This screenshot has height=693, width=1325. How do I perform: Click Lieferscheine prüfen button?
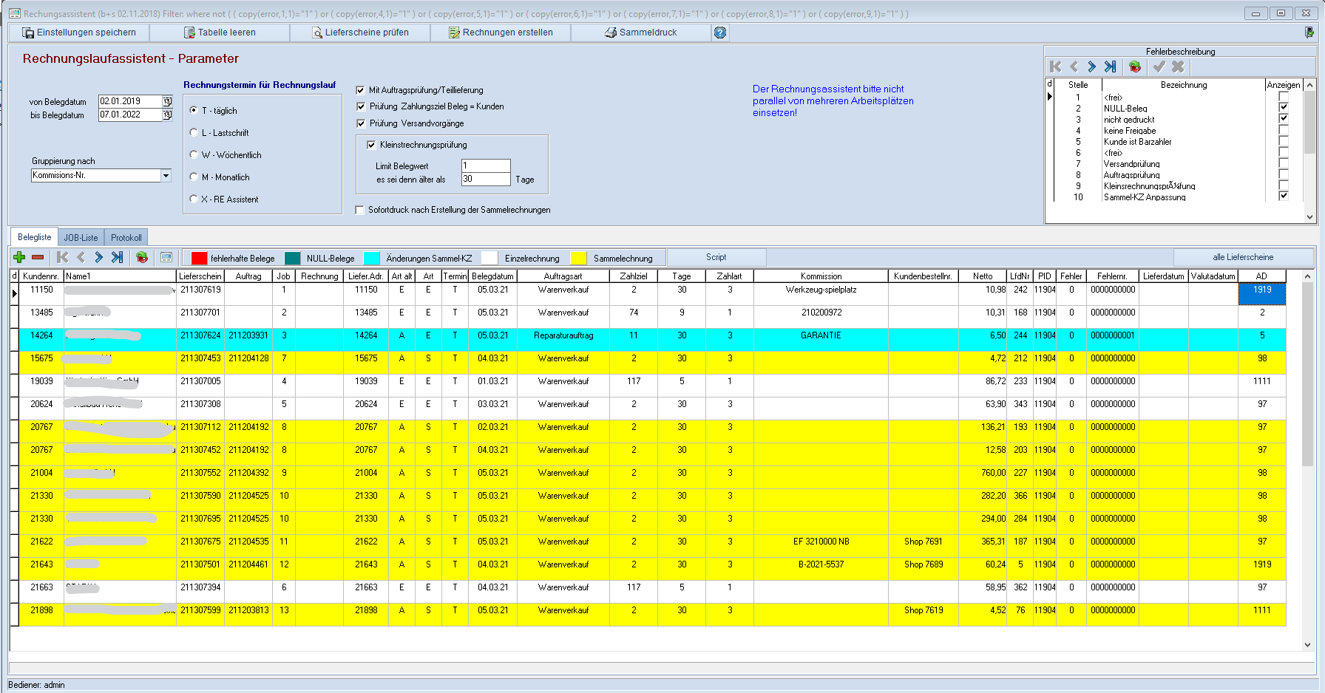pos(360,33)
